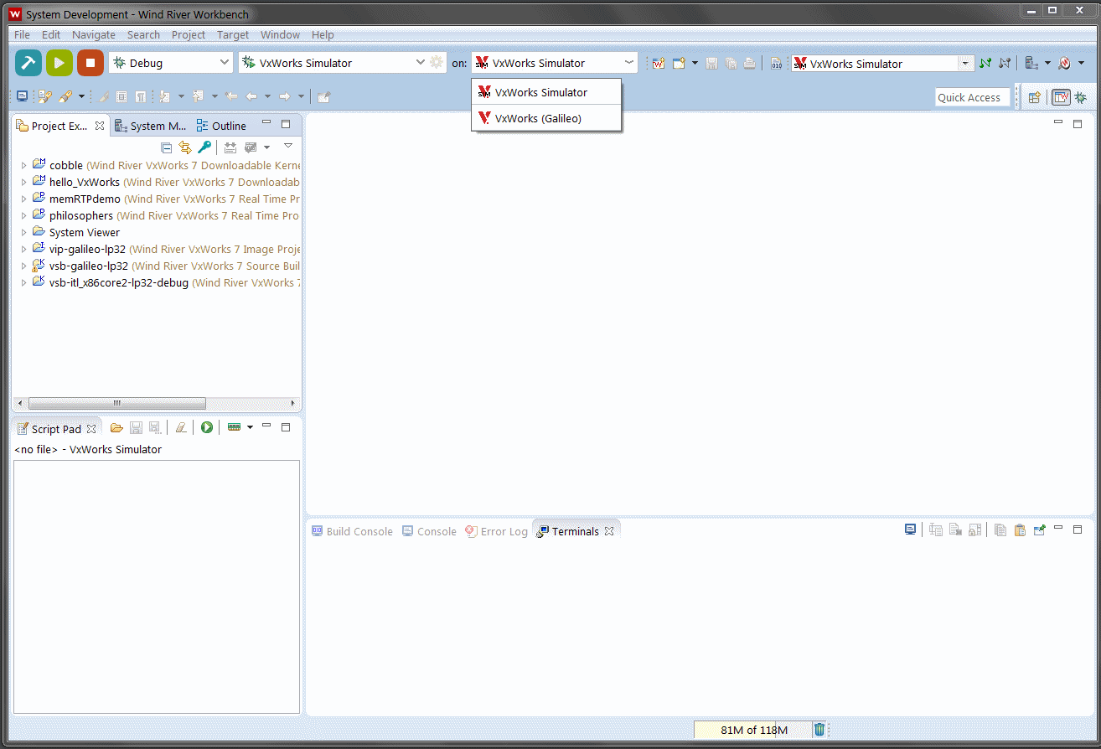
Task: Click the green Run Script icon in Script Pad
Action: (206, 427)
